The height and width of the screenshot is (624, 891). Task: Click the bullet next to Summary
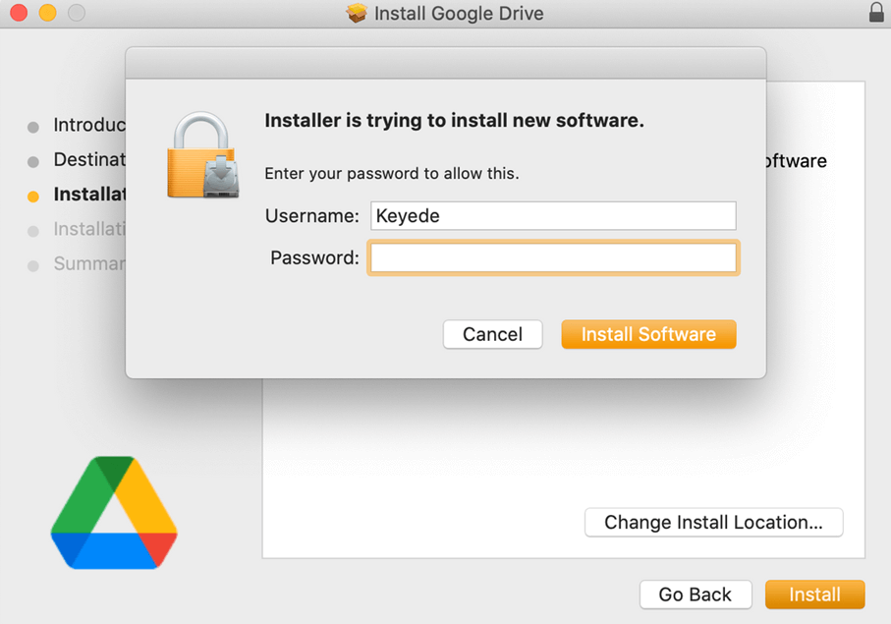pos(32,263)
